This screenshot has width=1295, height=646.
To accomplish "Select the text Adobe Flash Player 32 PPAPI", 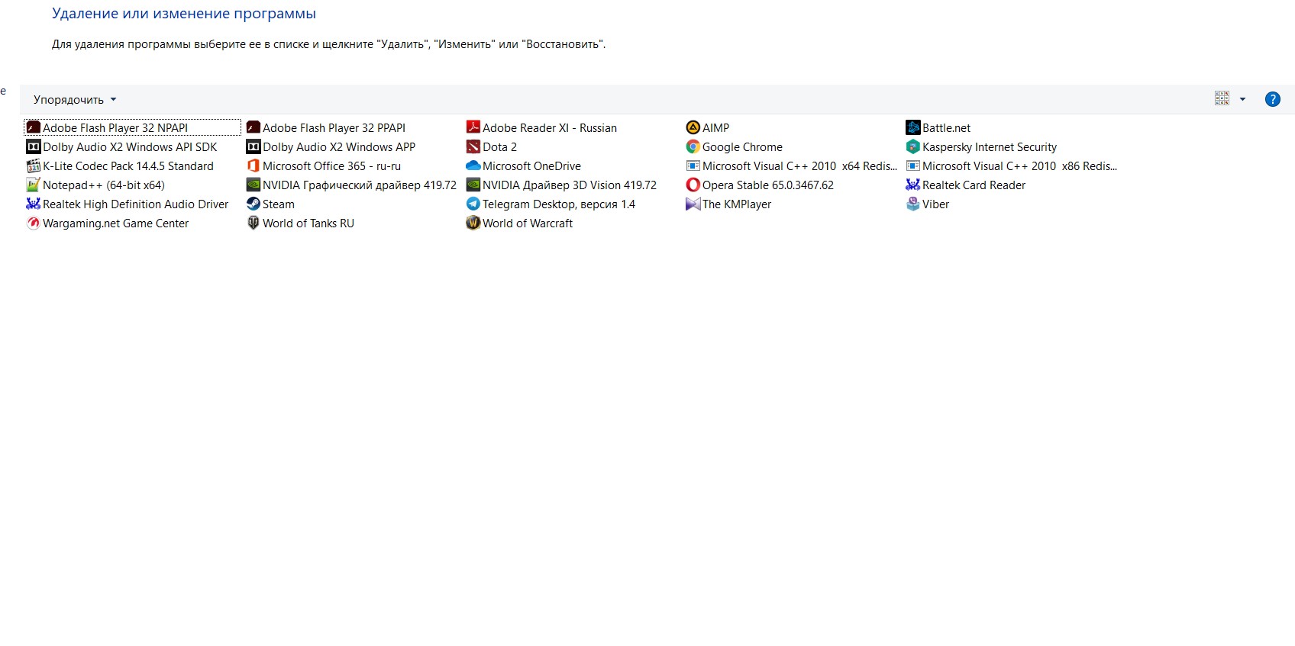I will coord(334,128).
